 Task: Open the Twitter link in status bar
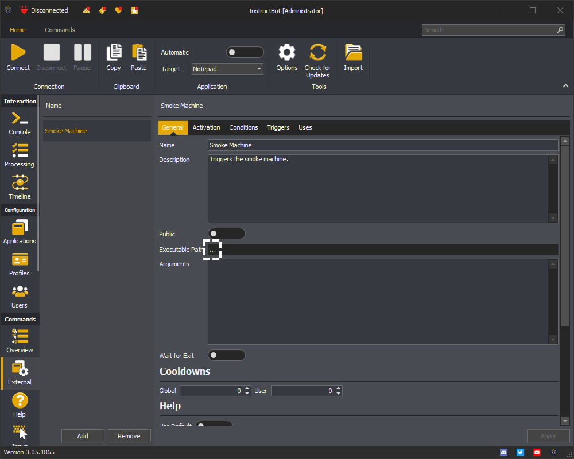point(520,453)
